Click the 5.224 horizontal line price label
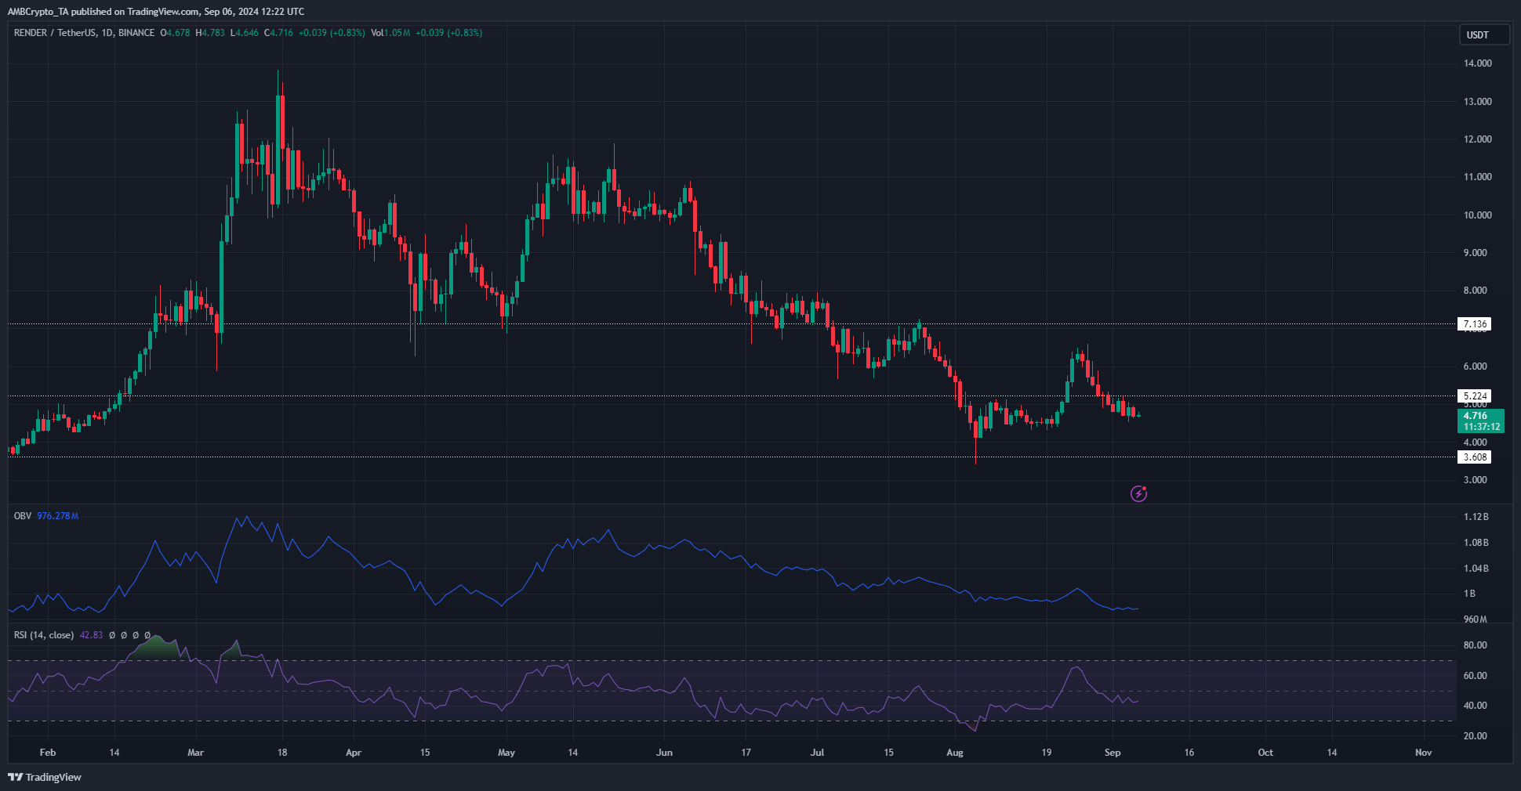Image resolution: width=1521 pixels, height=791 pixels. click(1474, 396)
